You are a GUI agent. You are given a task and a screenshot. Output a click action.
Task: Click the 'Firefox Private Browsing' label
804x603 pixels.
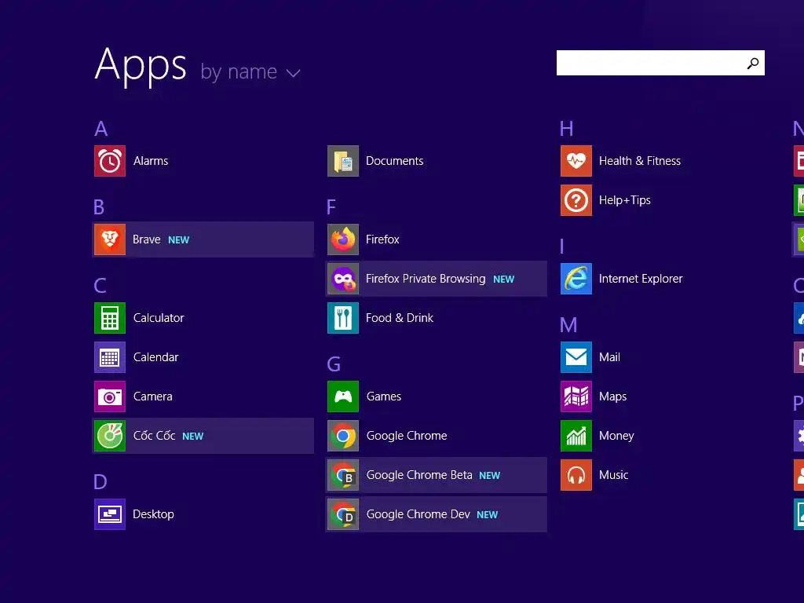coord(426,279)
